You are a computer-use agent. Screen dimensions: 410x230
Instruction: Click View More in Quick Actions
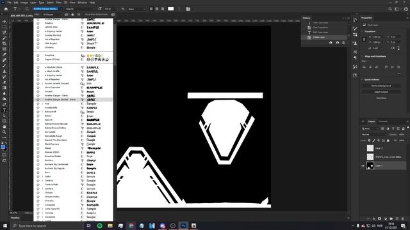coord(381,98)
